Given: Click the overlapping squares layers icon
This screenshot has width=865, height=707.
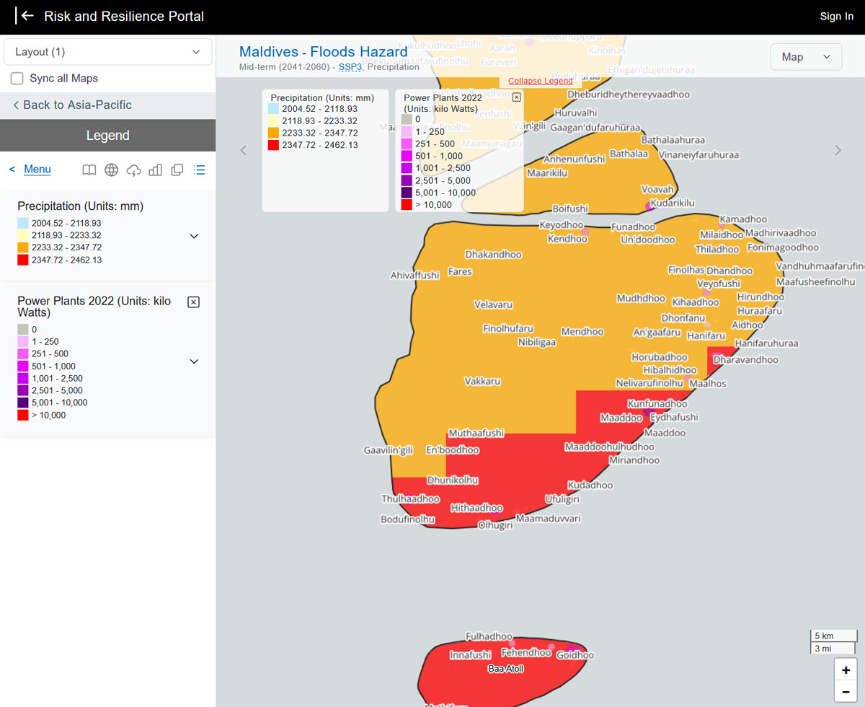Looking at the screenshot, I should (177, 170).
